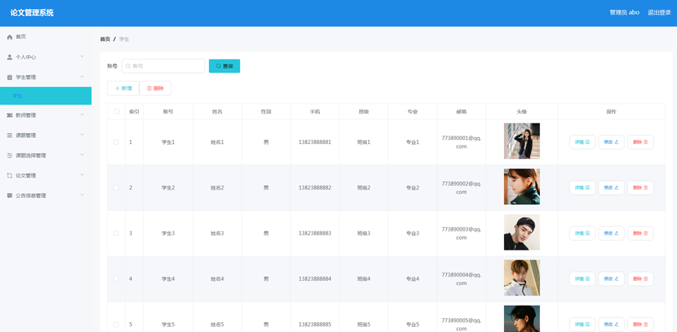The width and height of the screenshot is (677, 332).
Task: Click the home icon beside 首页 in sidebar
Action: [10, 37]
